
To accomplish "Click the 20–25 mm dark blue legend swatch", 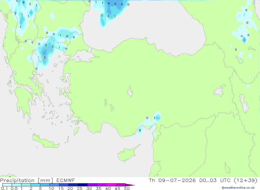I will point(73,185).
